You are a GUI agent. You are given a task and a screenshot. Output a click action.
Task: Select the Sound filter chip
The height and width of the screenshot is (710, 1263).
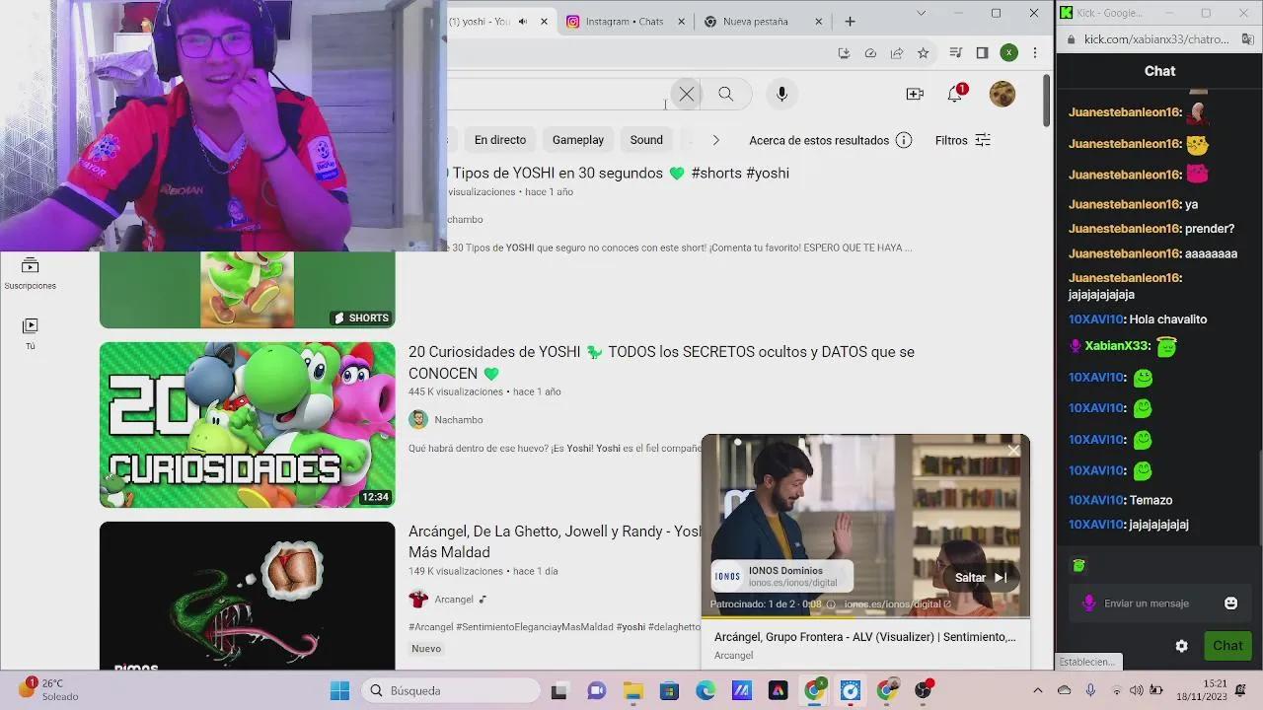(646, 140)
